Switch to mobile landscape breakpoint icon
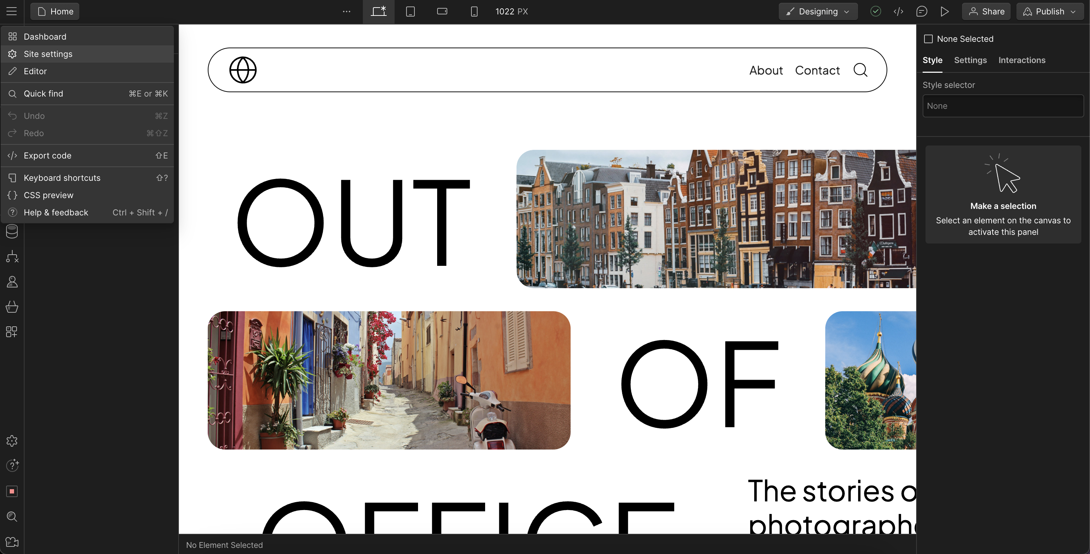1090x554 pixels. click(x=442, y=12)
